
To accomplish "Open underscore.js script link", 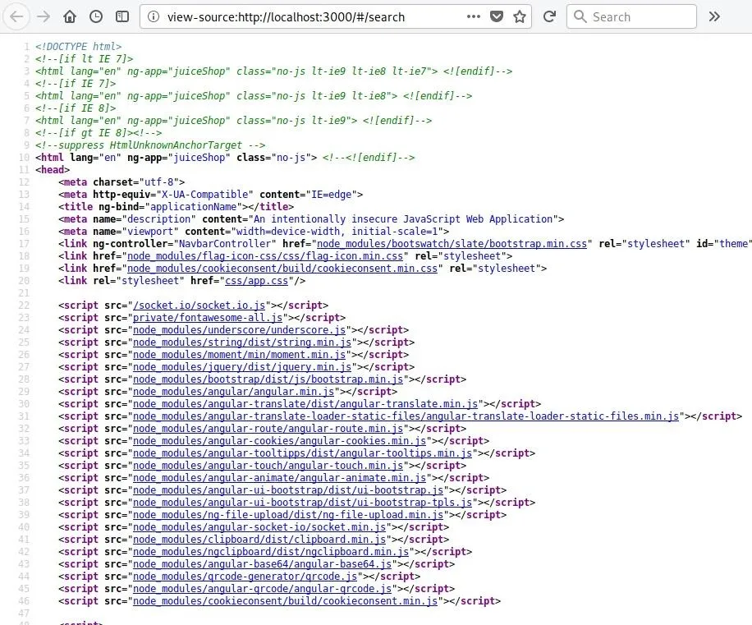I will (240, 330).
